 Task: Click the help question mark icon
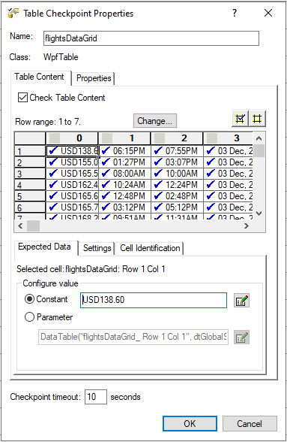[235, 13]
